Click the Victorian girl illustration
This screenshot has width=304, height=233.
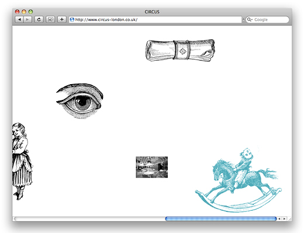22,161
